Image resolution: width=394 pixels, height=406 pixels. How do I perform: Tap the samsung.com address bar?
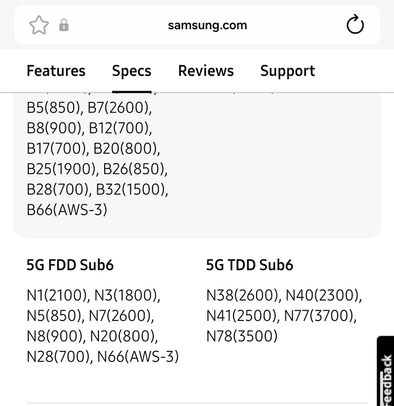click(207, 25)
